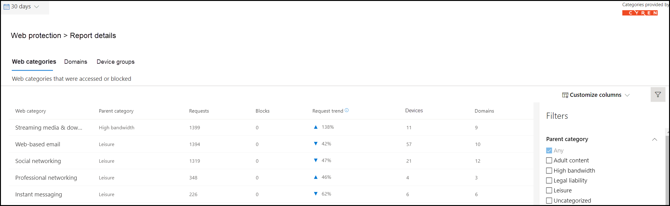Viewport: 670px width, 206px height.
Task: Click the Customize columns table icon
Action: [x=565, y=95]
